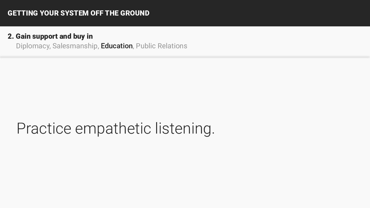Click the word 'listening.' in body text

click(x=185, y=129)
